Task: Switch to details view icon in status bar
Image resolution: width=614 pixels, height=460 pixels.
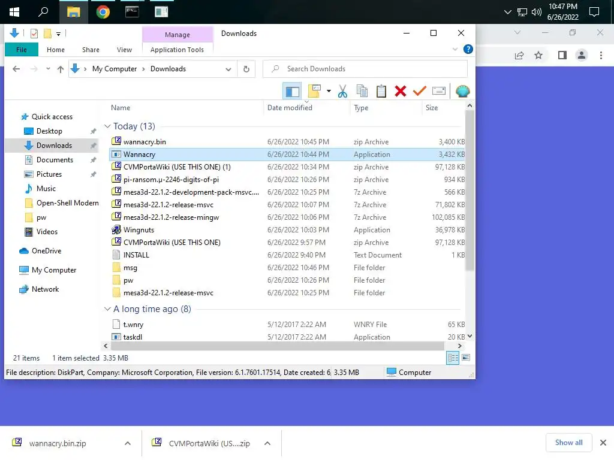Action: pos(453,358)
